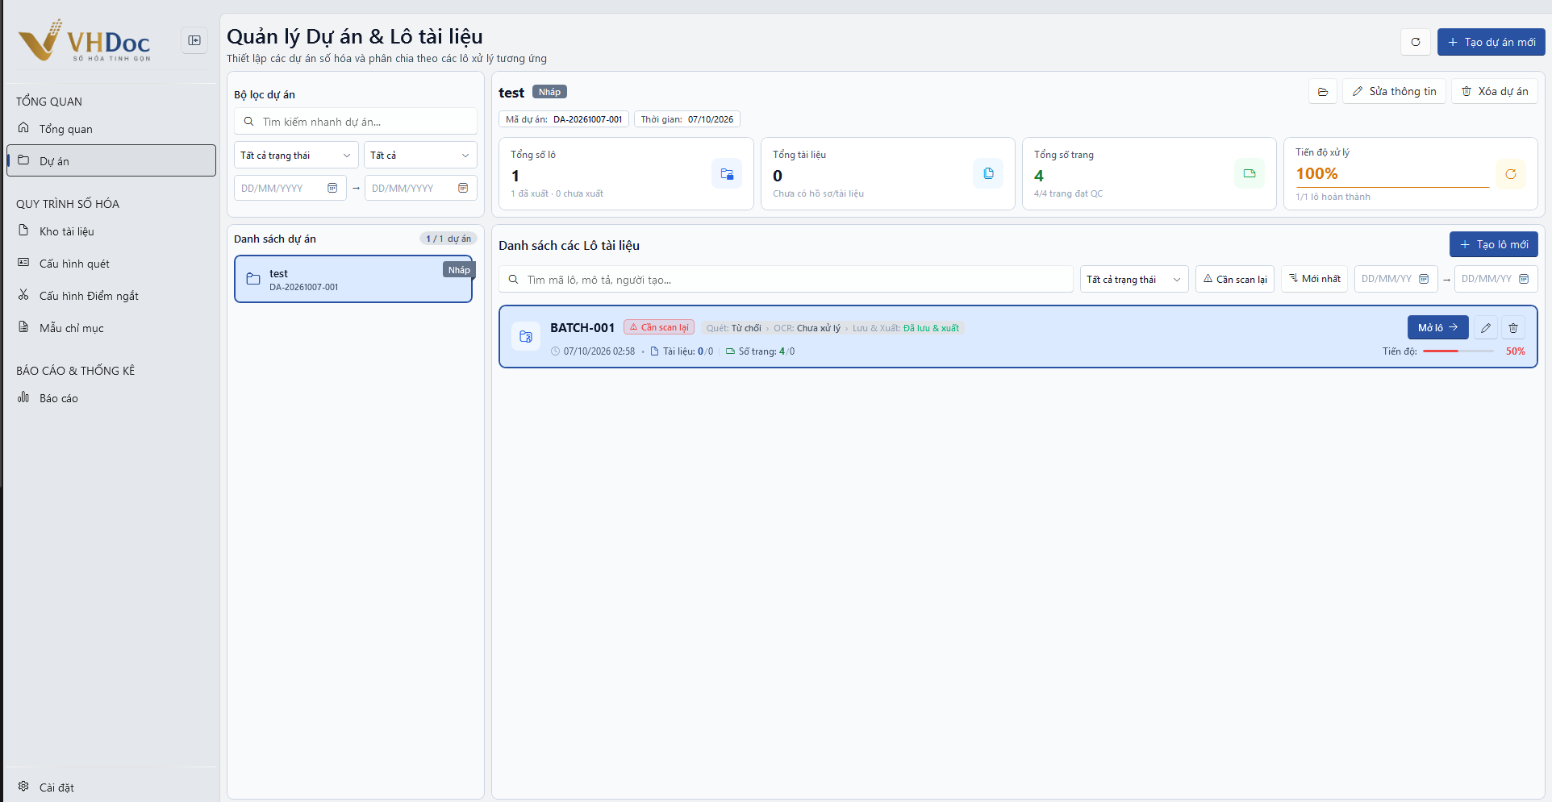The width and height of the screenshot is (1552, 802).
Task: Open calendar icon in project filter end date
Action: 463,188
